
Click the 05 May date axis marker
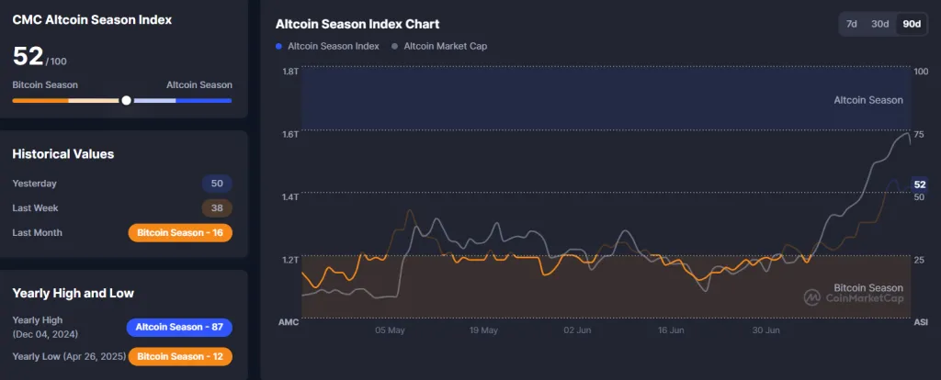tap(390, 330)
